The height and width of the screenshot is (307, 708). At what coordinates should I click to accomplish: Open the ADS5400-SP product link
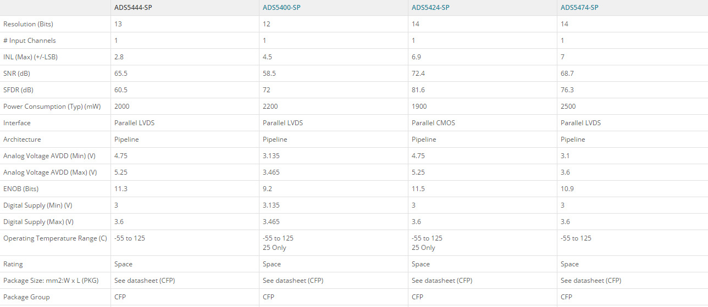[281, 7]
